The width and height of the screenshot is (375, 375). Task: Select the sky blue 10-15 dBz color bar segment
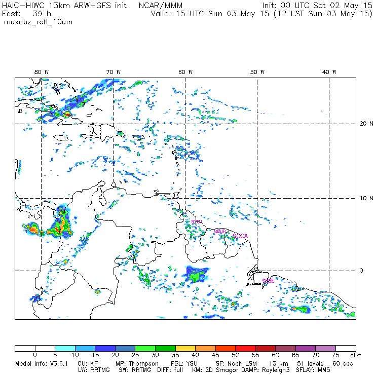(85, 348)
